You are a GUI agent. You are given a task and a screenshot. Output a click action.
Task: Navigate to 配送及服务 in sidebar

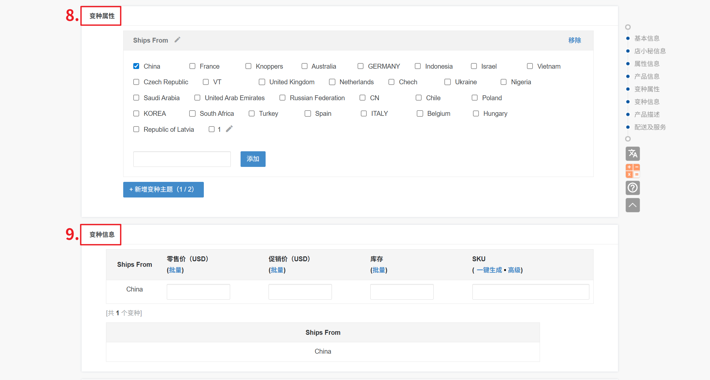point(650,127)
